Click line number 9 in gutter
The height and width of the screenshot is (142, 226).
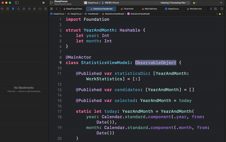pyautogui.click(x=60, y=63)
